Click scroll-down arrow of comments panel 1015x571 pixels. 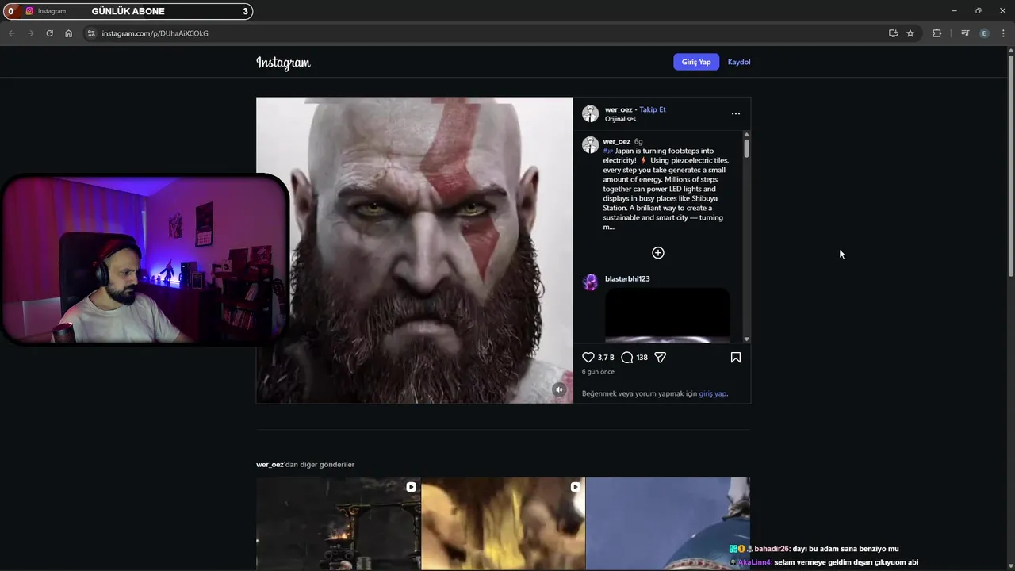(746, 339)
